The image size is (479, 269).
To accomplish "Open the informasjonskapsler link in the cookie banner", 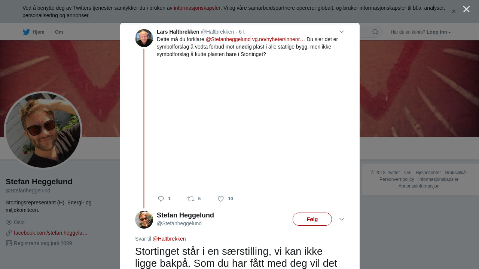I will tap(197, 8).
